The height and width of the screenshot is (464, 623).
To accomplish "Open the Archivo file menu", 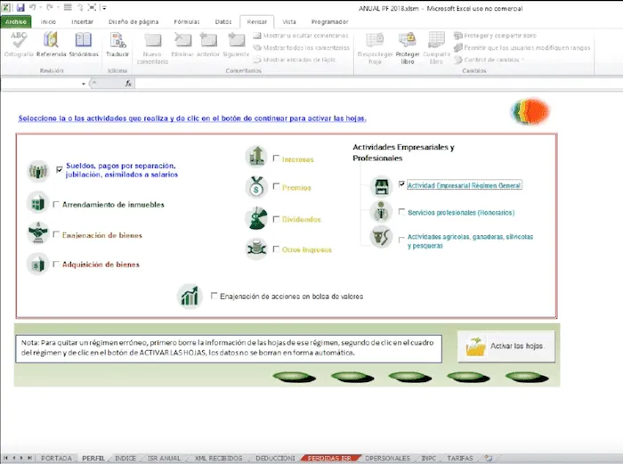I will click(16, 21).
